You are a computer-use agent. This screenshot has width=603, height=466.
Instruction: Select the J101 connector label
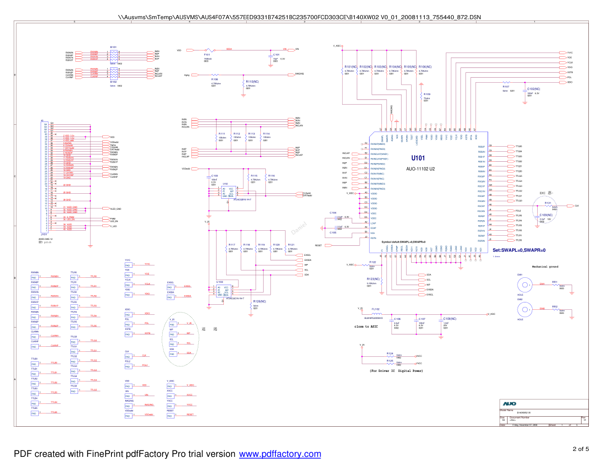point(44,234)
